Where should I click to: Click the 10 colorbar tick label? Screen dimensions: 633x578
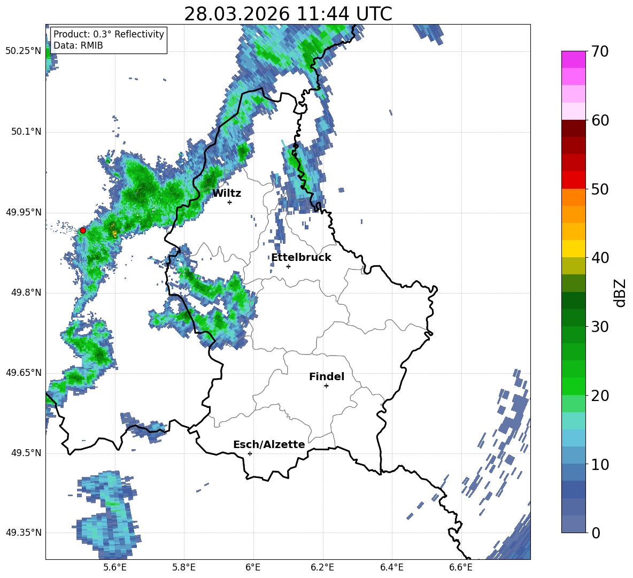click(x=599, y=464)
